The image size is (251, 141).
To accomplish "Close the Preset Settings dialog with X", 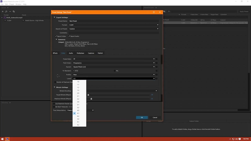I will [160, 12].
